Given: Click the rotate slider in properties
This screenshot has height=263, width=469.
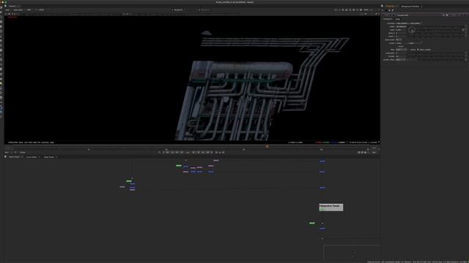Looking at the screenshot, I should click(435, 26).
